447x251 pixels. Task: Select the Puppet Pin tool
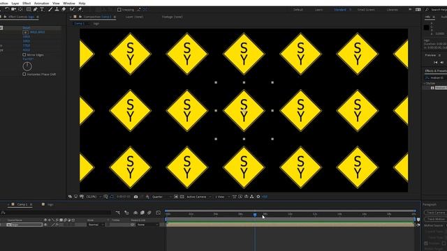80,9
